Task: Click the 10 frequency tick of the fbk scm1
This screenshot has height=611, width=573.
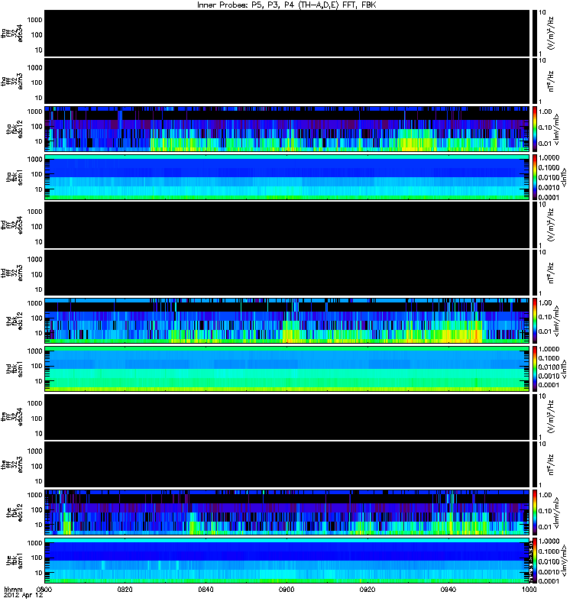Action: point(39,573)
